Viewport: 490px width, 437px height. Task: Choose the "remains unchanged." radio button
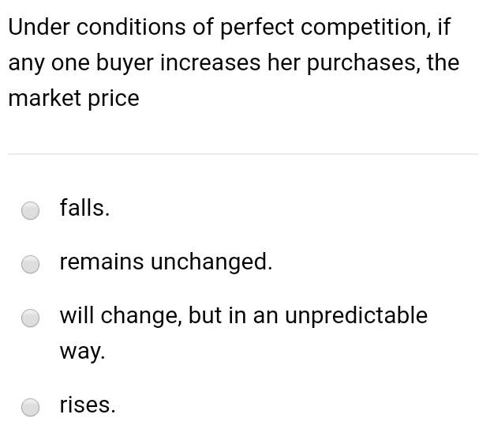click(30, 264)
